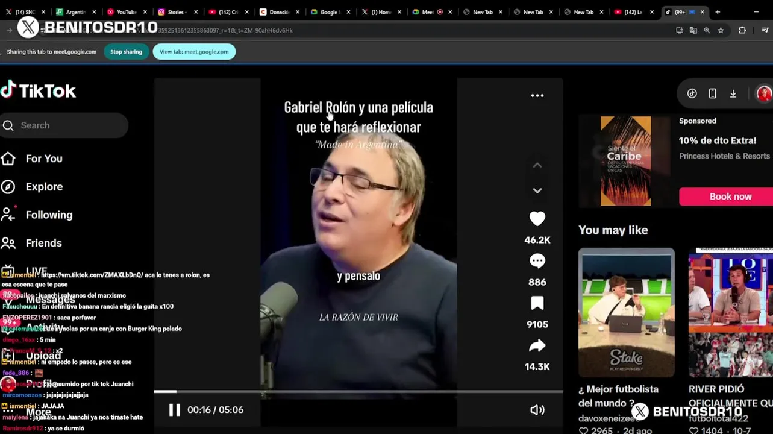773x434 pixels.
Task: Click the download desktop app icon
Action: point(733,93)
